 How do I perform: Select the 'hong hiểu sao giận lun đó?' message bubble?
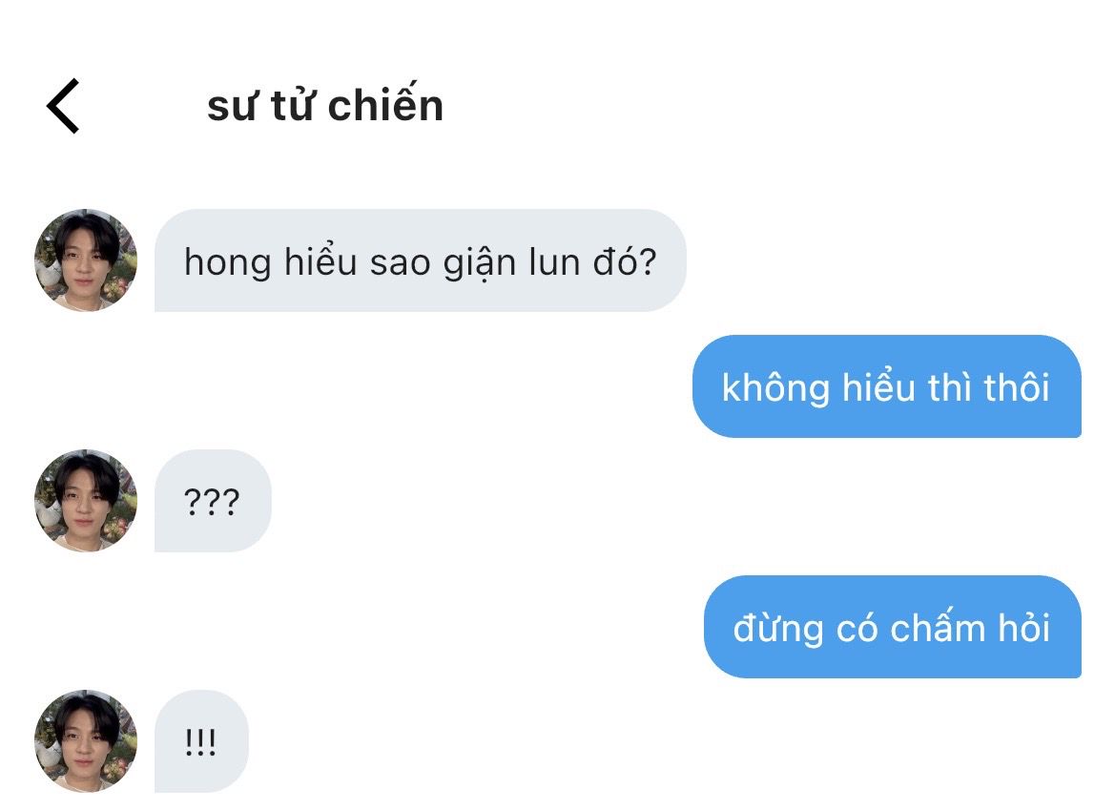tap(421, 260)
